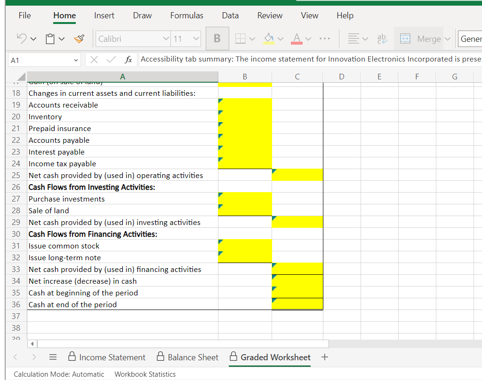Toggle Bold formatting
Image resolution: width=482 pixels, height=380 pixels.
tap(217, 38)
